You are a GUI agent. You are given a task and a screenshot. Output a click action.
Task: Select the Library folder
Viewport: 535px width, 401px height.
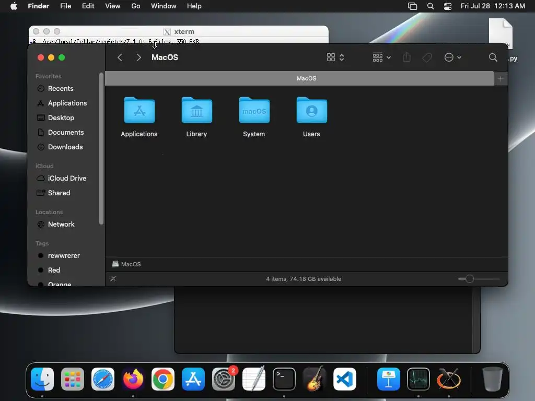click(196, 110)
